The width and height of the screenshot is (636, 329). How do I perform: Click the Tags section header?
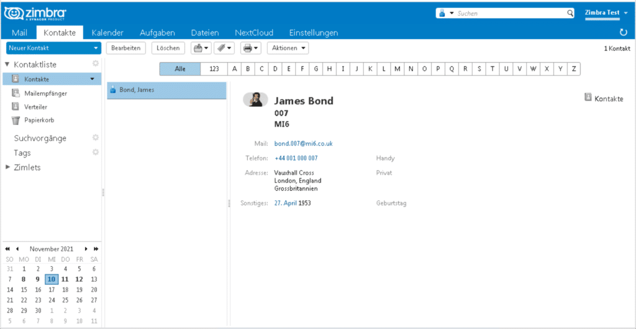click(22, 153)
